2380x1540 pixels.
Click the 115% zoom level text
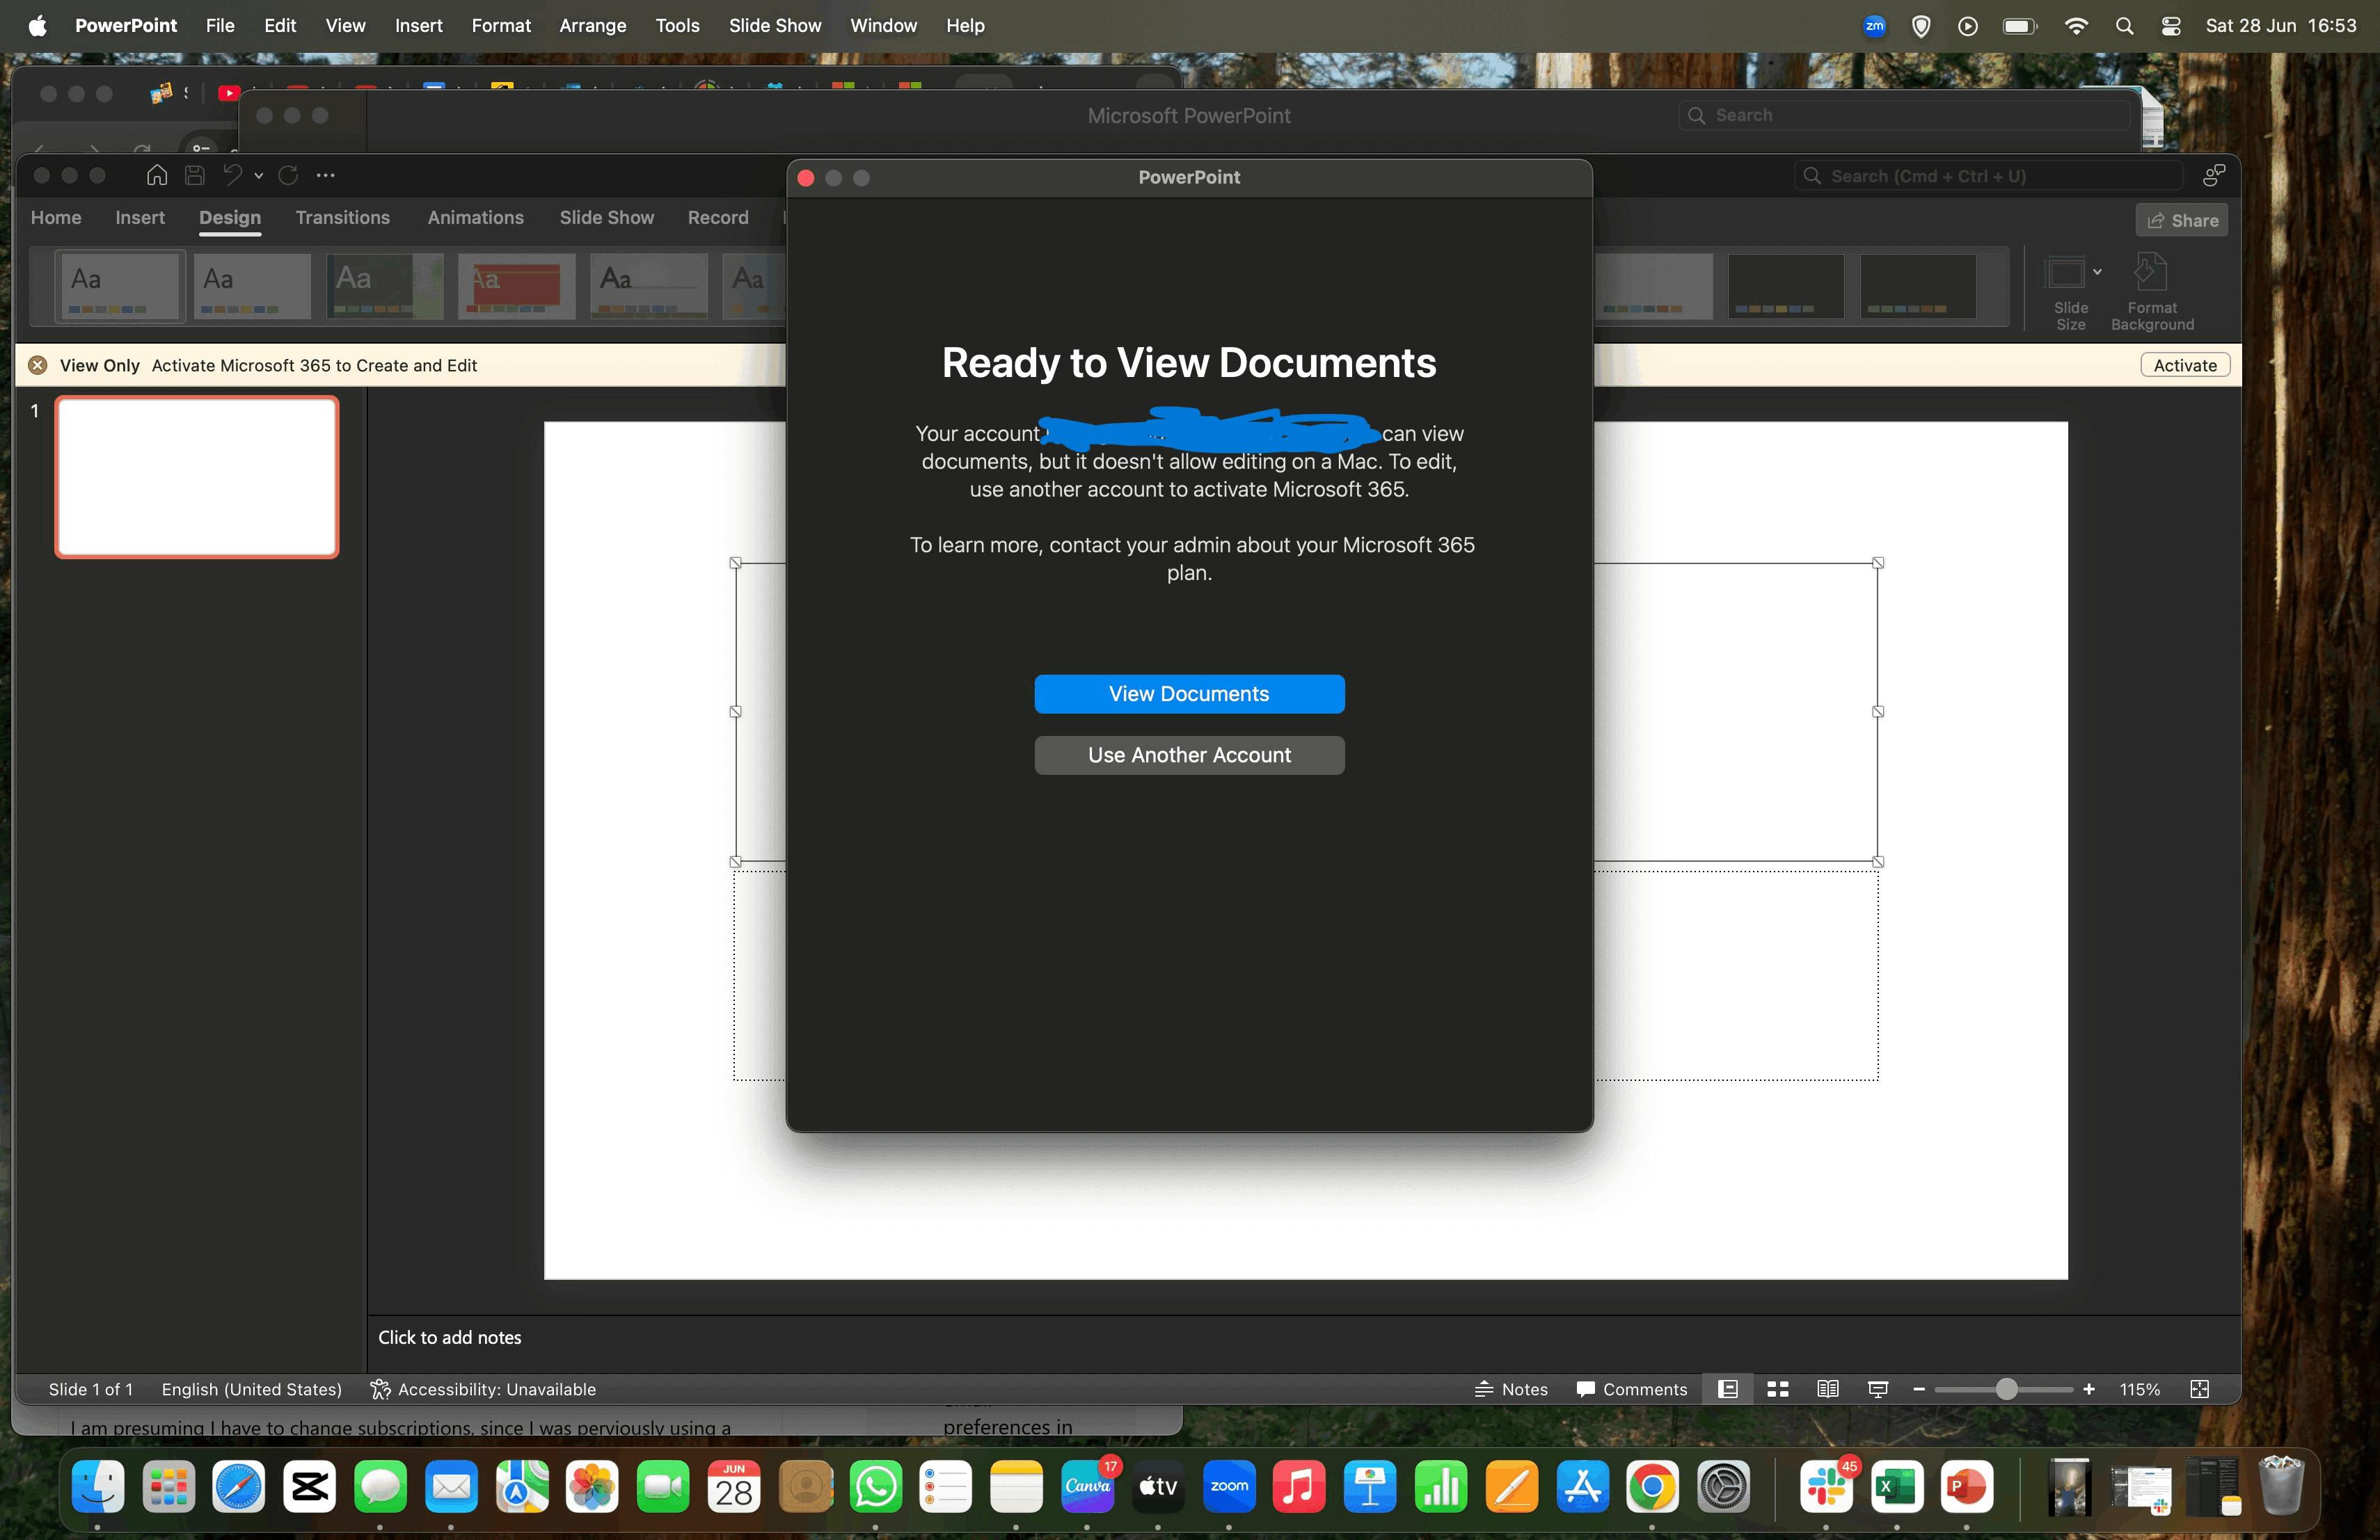point(2139,1389)
